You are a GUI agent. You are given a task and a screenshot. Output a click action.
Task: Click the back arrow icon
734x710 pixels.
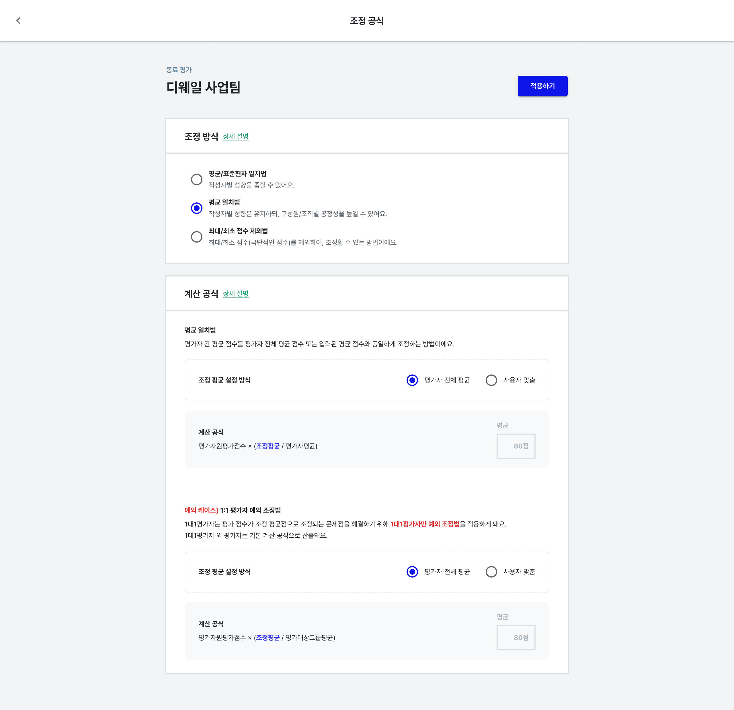click(18, 21)
